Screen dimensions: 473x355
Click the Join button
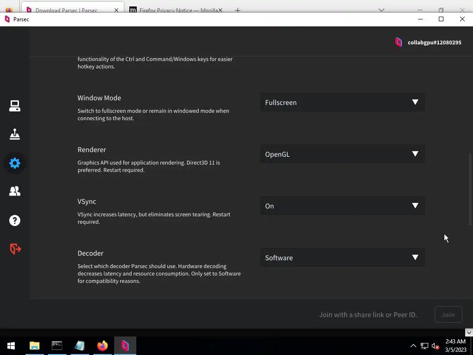448,314
